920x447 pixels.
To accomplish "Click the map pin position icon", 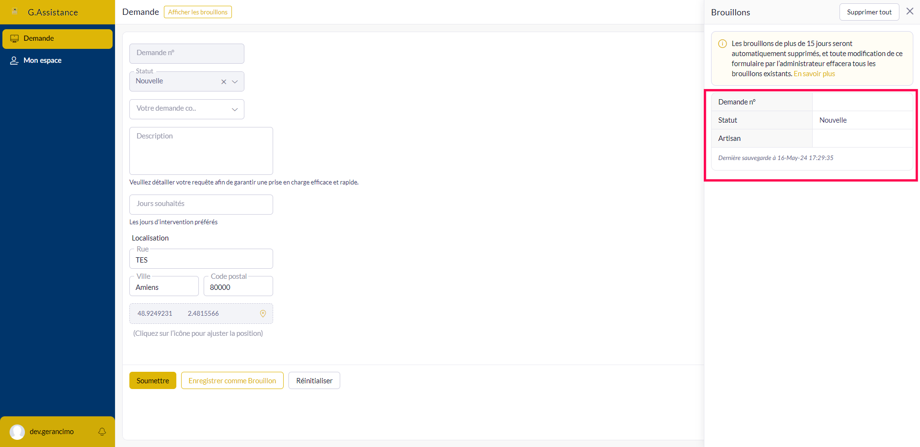I will point(263,314).
